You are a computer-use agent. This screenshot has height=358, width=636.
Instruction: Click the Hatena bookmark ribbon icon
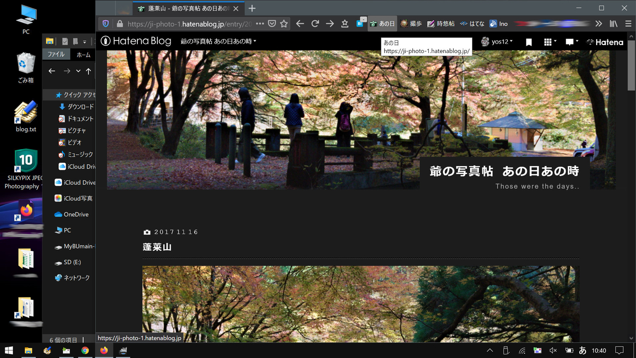click(529, 42)
